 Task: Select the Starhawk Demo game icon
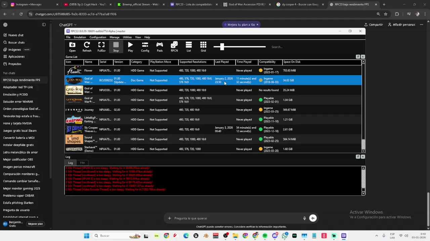74,149
